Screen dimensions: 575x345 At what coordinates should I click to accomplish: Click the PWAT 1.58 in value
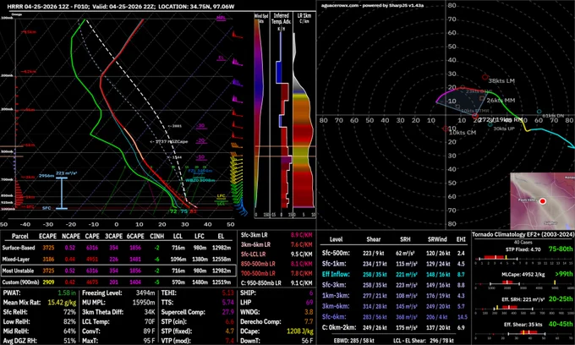[x=67, y=293]
